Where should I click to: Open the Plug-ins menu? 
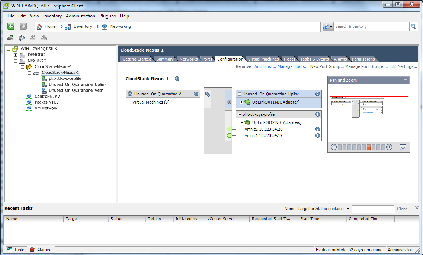[108, 16]
